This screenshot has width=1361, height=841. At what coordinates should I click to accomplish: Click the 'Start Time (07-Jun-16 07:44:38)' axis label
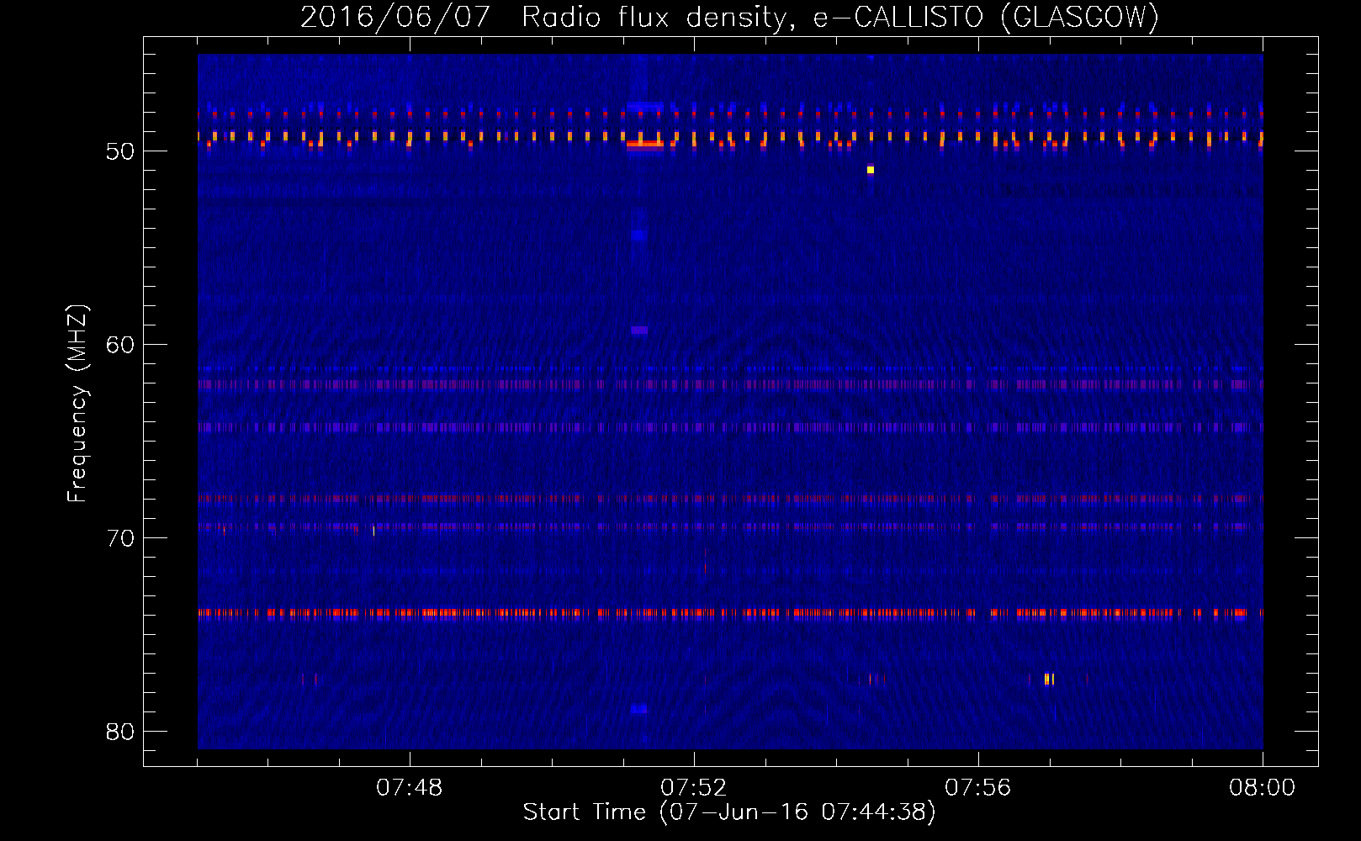[729, 812]
